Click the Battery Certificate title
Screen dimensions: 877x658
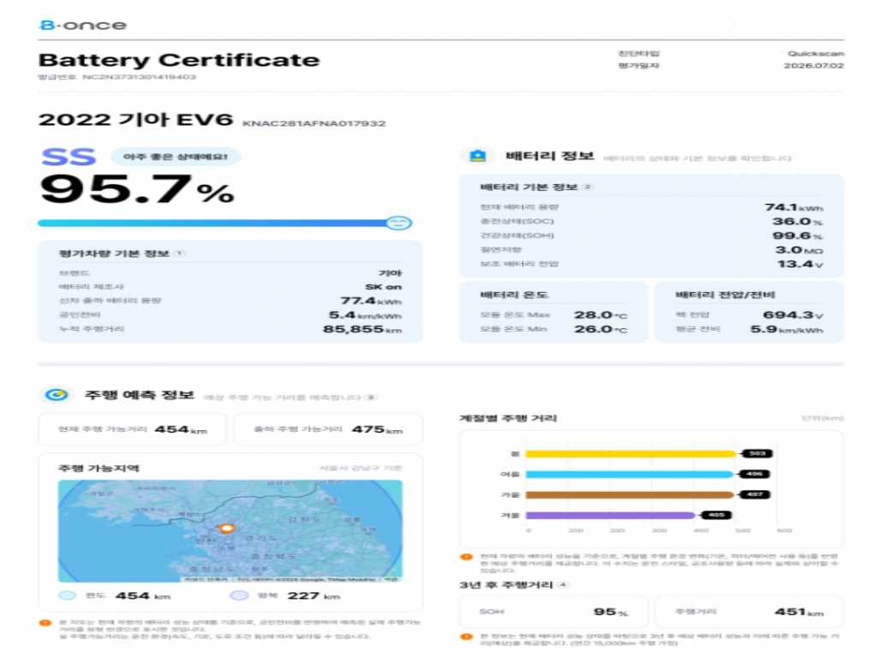click(179, 60)
